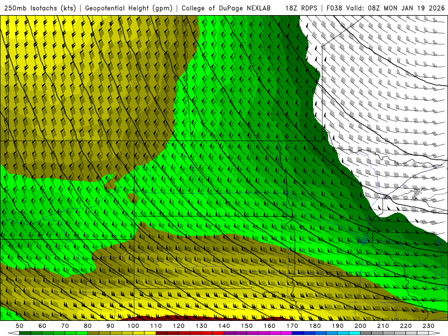The image size is (448, 336).
Task: Select the darkest green swatch below 50
Action: coord(25,333)
